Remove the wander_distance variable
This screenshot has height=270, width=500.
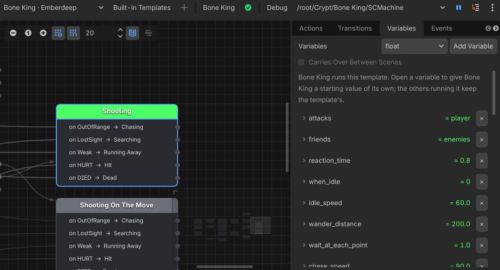(x=482, y=224)
